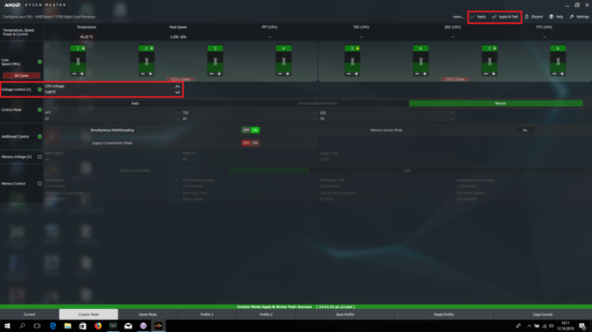Raise TDC value with its up chevron
Image resolution: width=592 pixels, height=332 pixels.
[x=315, y=113]
